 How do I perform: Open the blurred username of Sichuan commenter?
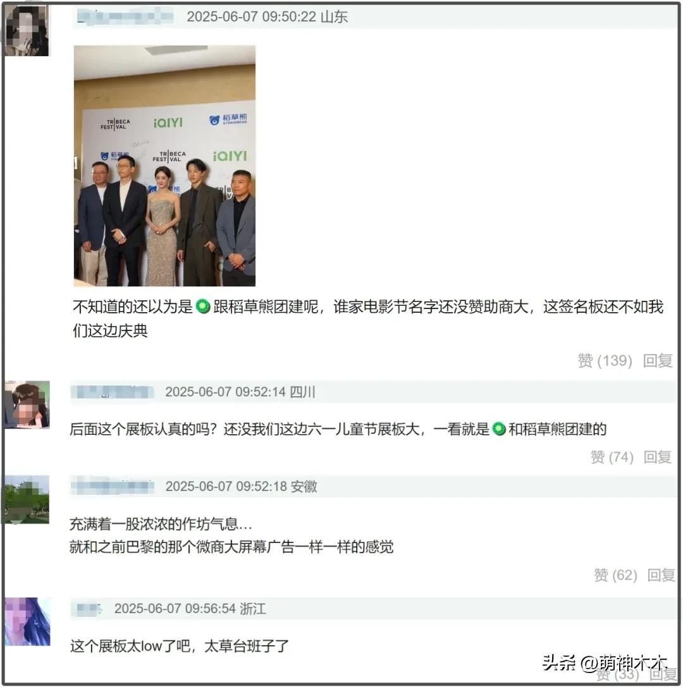[x=112, y=392]
